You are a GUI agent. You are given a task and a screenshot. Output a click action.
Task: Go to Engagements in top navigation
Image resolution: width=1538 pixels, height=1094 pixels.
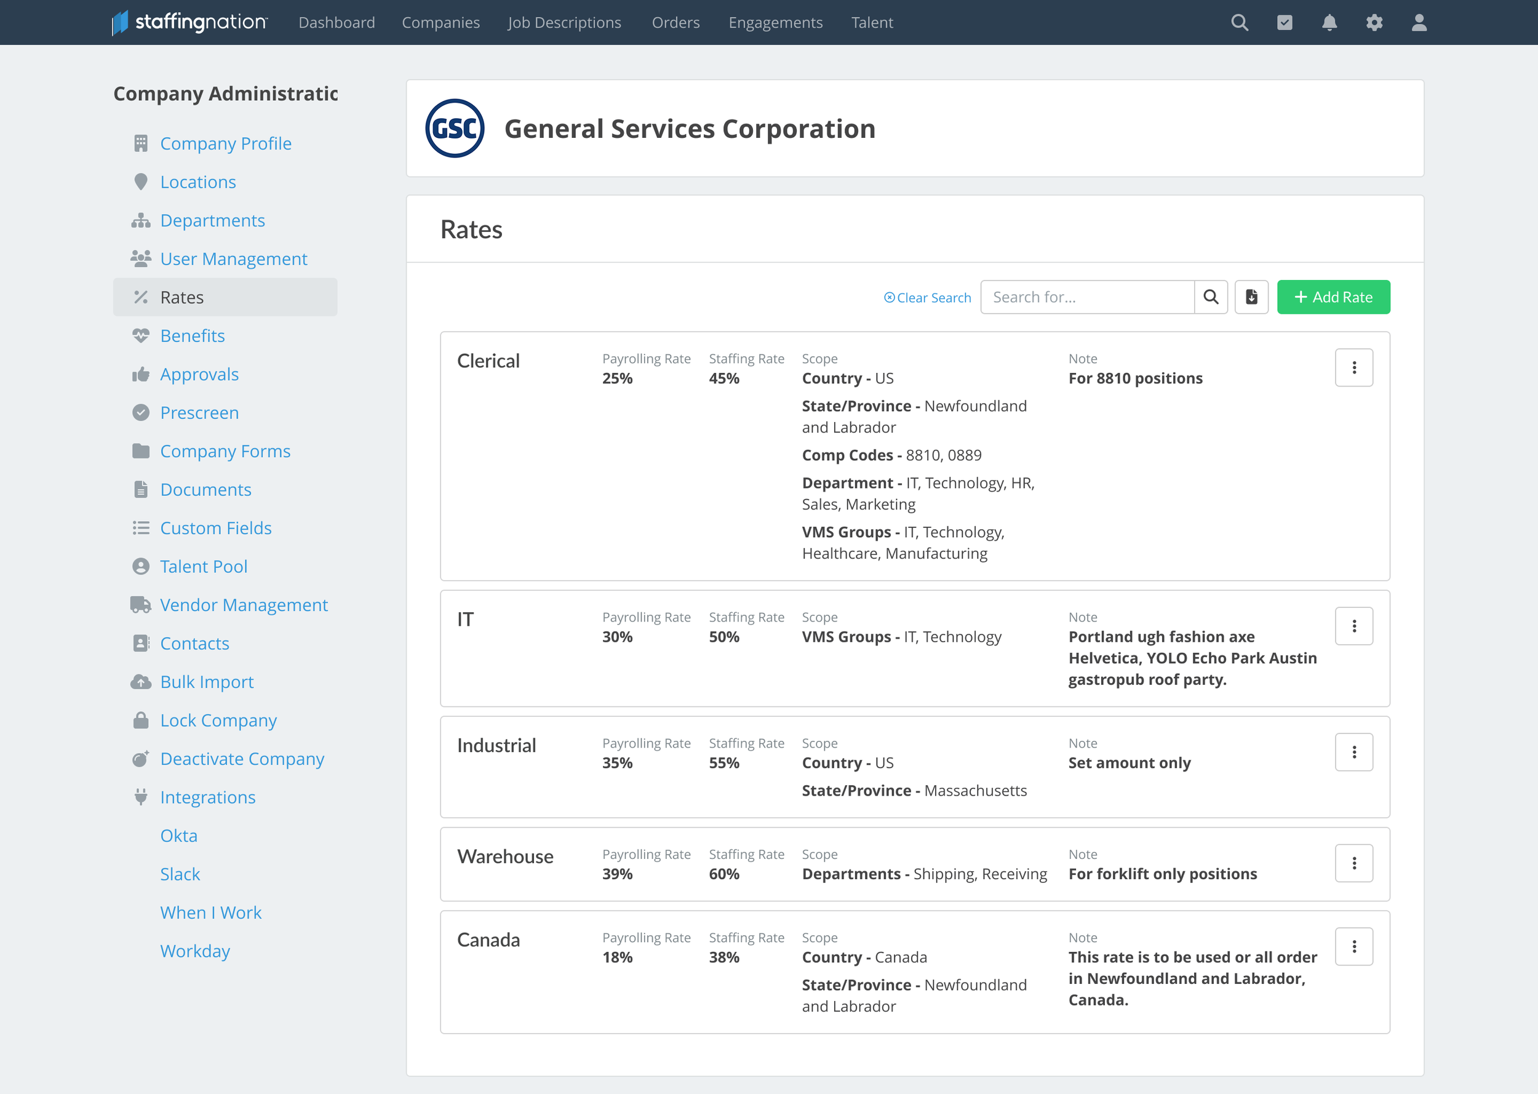[776, 22]
